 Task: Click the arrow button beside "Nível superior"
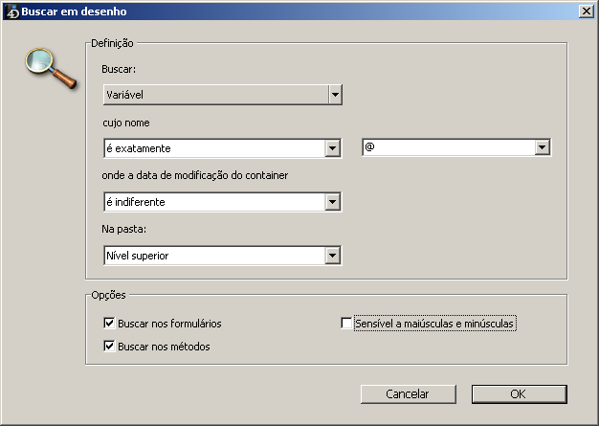coord(333,256)
